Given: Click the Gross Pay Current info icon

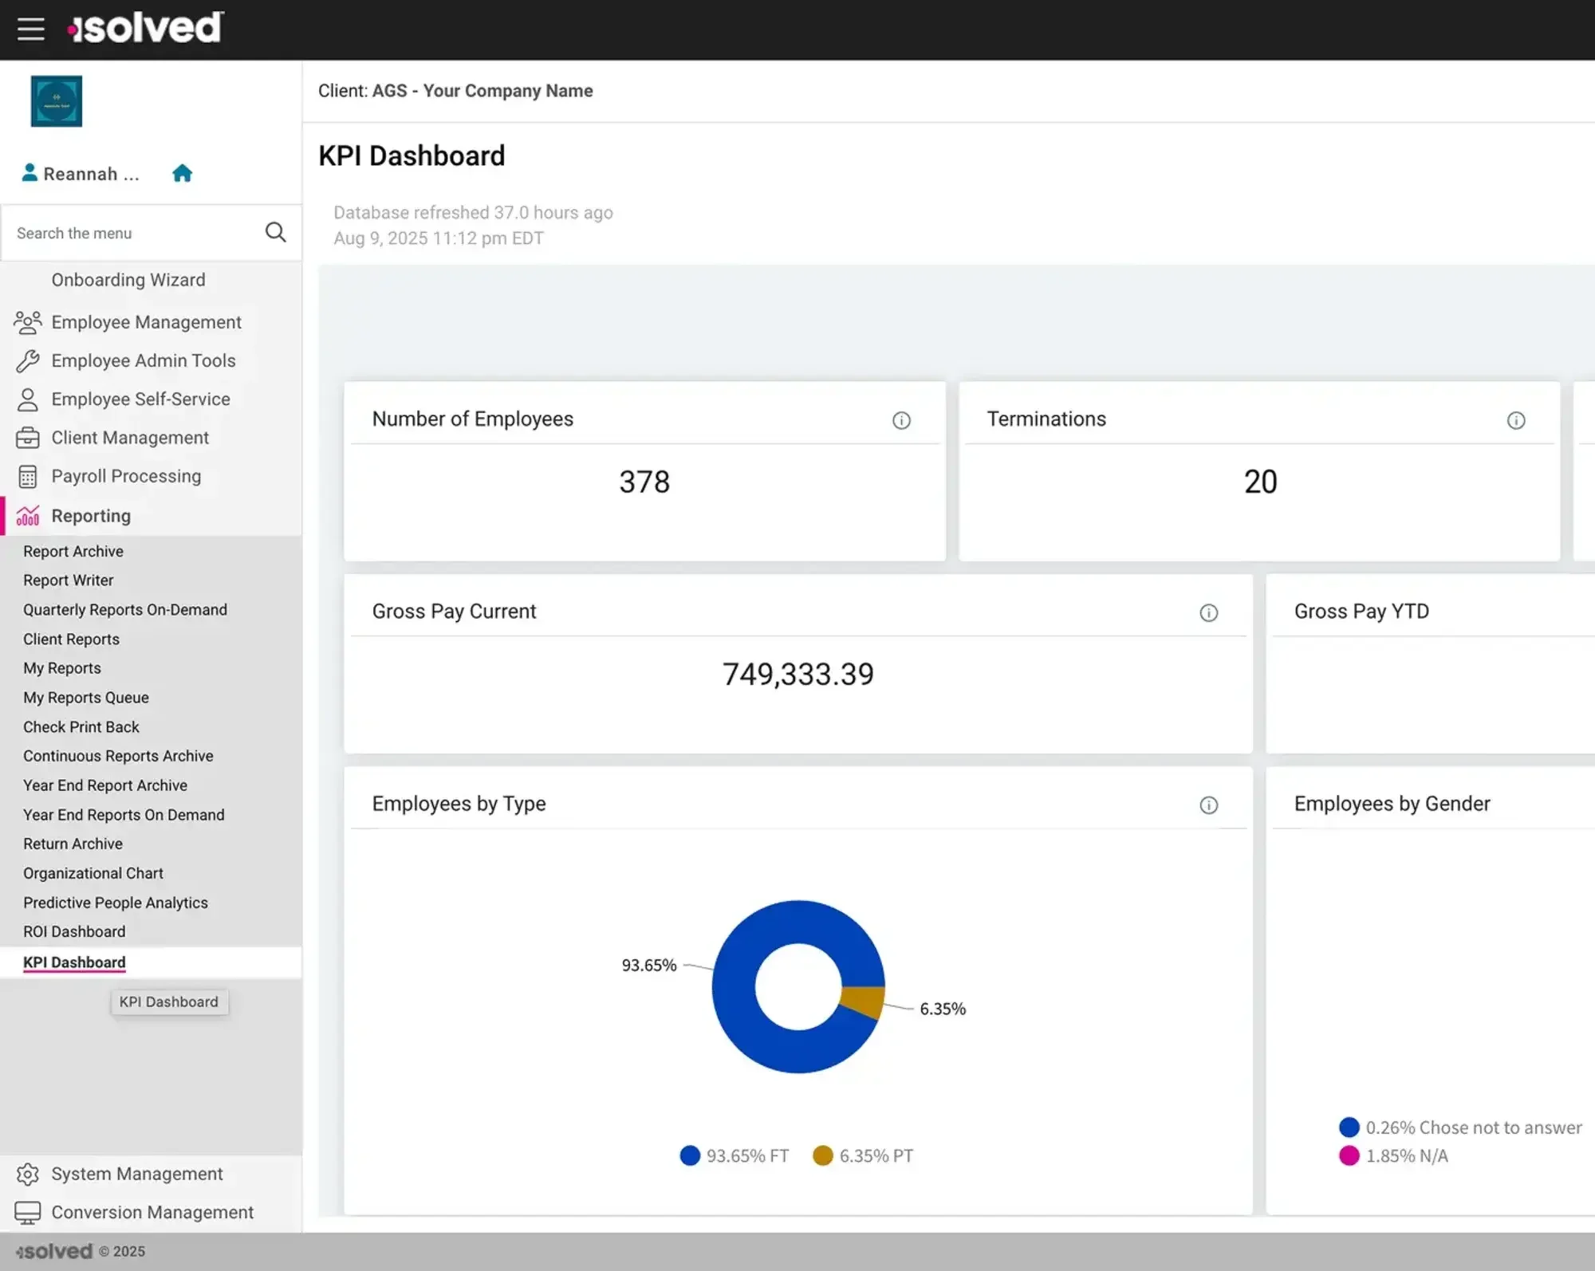Looking at the screenshot, I should (1209, 613).
